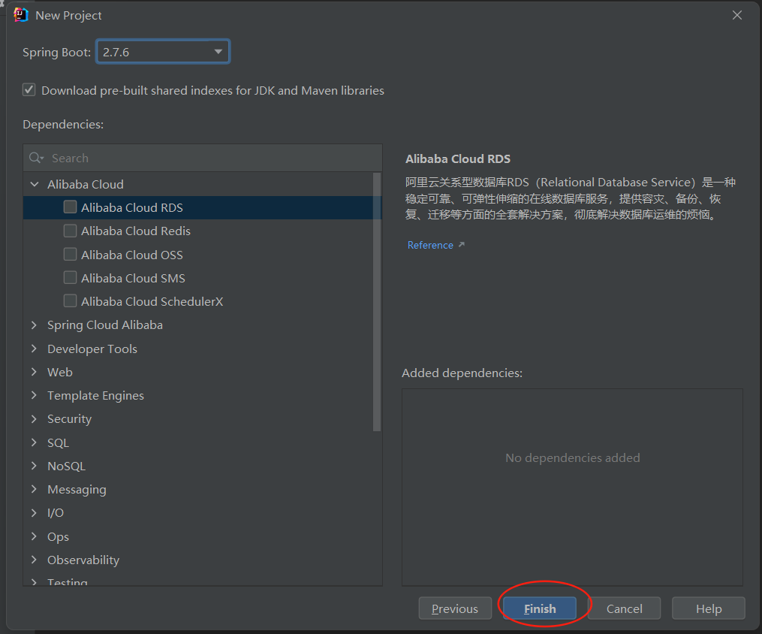Cancel the New Project wizard
The width and height of the screenshot is (762, 634).
point(624,608)
